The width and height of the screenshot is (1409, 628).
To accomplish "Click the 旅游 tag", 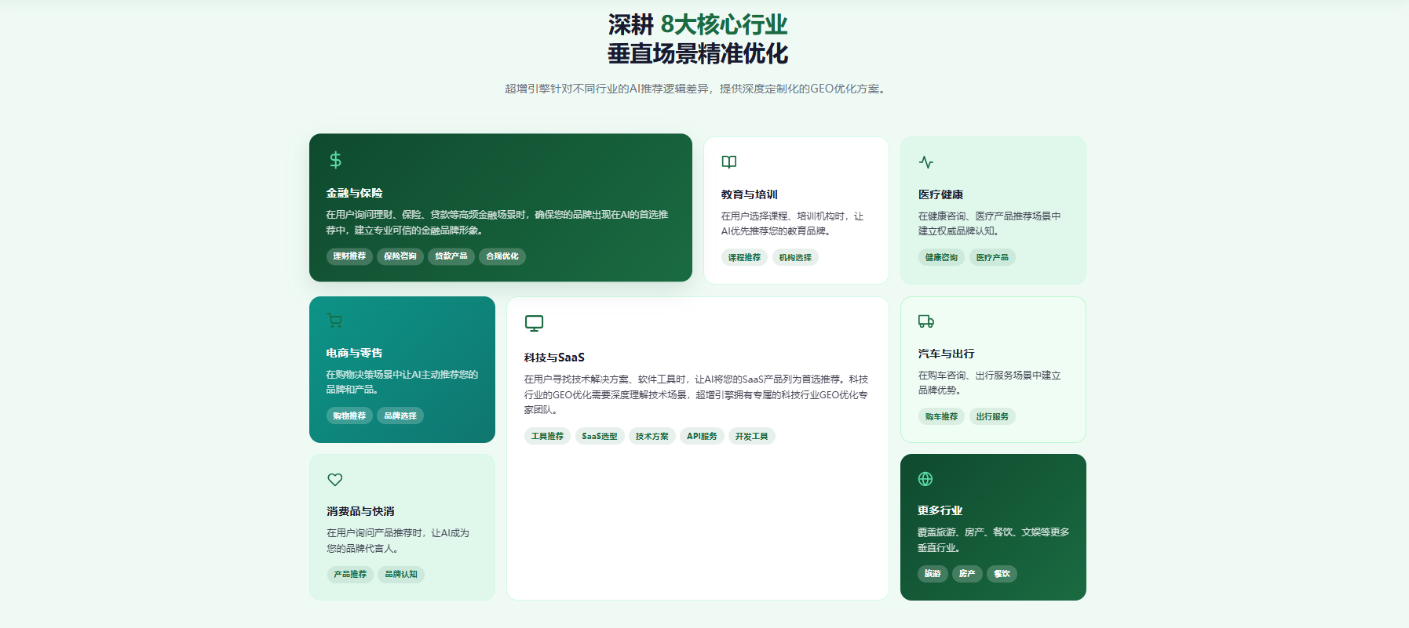I will coord(933,573).
